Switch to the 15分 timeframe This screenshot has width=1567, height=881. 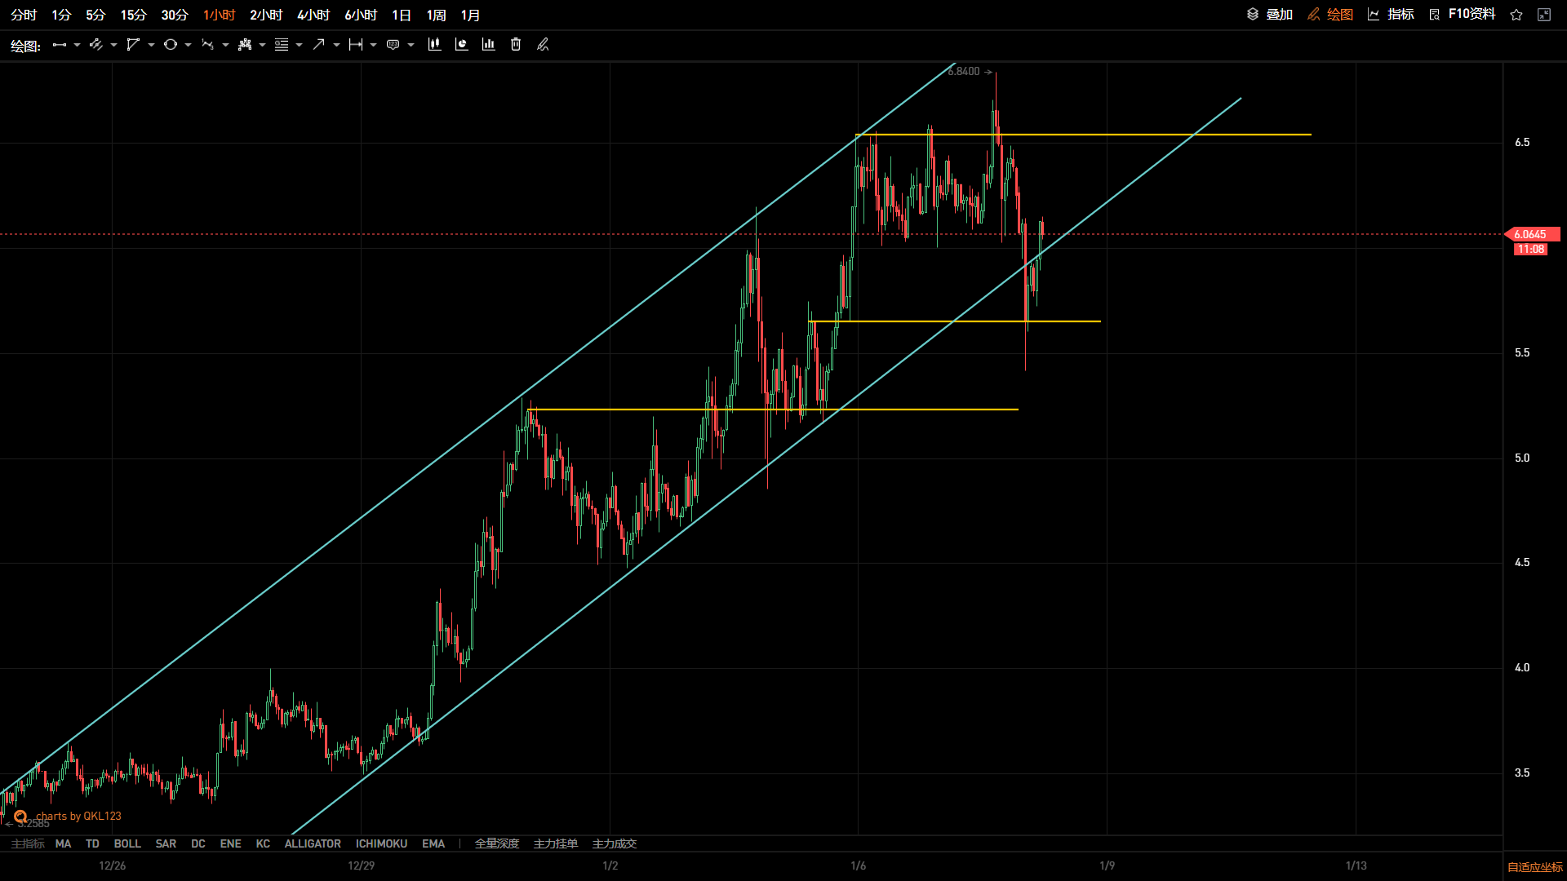click(133, 15)
